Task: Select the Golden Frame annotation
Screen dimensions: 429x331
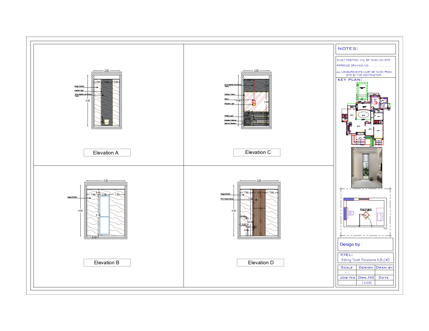Action: click(229, 94)
